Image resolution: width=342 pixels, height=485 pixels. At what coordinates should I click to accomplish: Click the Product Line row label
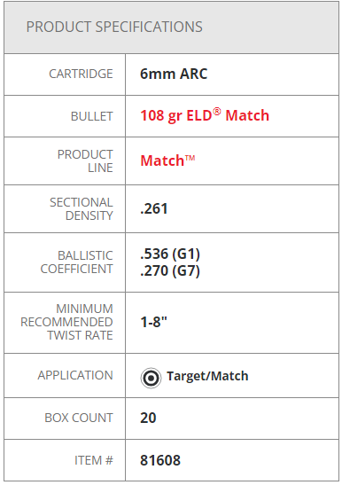(x=85, y=161)
